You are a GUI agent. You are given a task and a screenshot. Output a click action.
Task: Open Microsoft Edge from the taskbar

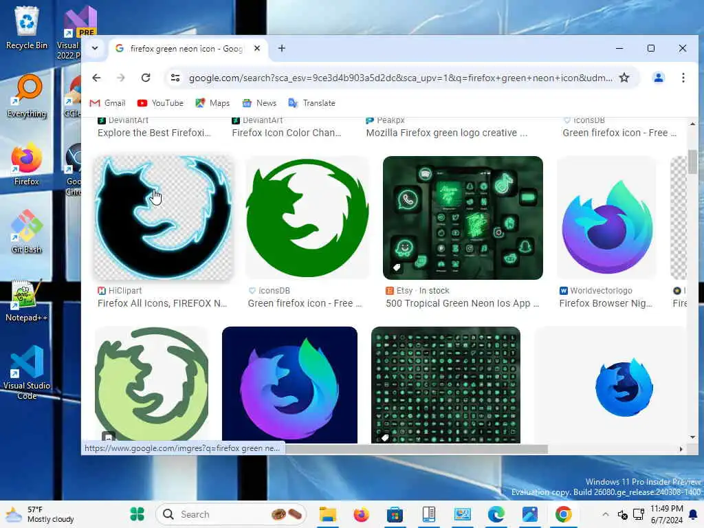pyautogui.click(x=496, y=514)
